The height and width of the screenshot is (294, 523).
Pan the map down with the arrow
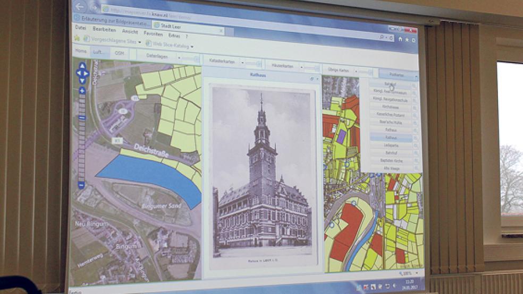point(82,80)
